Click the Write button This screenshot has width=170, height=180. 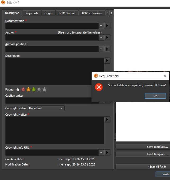point(163,174)
